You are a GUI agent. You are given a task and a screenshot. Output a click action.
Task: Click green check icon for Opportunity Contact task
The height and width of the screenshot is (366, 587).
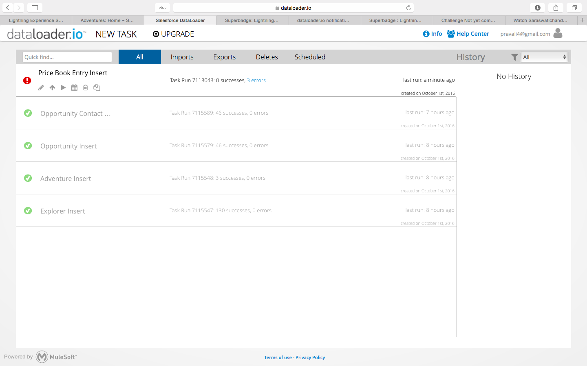click(28, 113)
